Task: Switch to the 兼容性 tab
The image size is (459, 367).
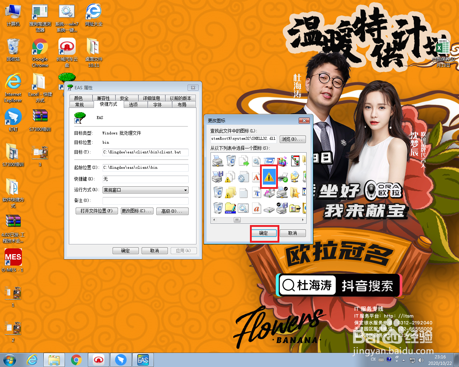Action: click(104, 98)
